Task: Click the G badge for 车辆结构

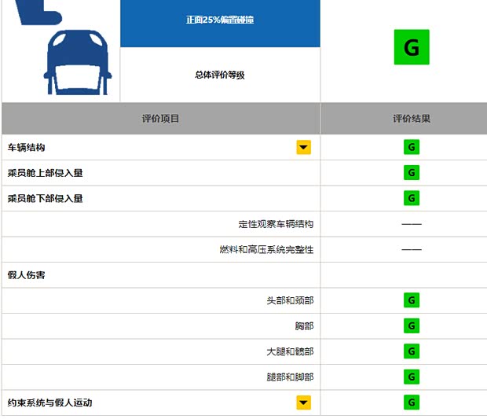Action: (411, 147)
